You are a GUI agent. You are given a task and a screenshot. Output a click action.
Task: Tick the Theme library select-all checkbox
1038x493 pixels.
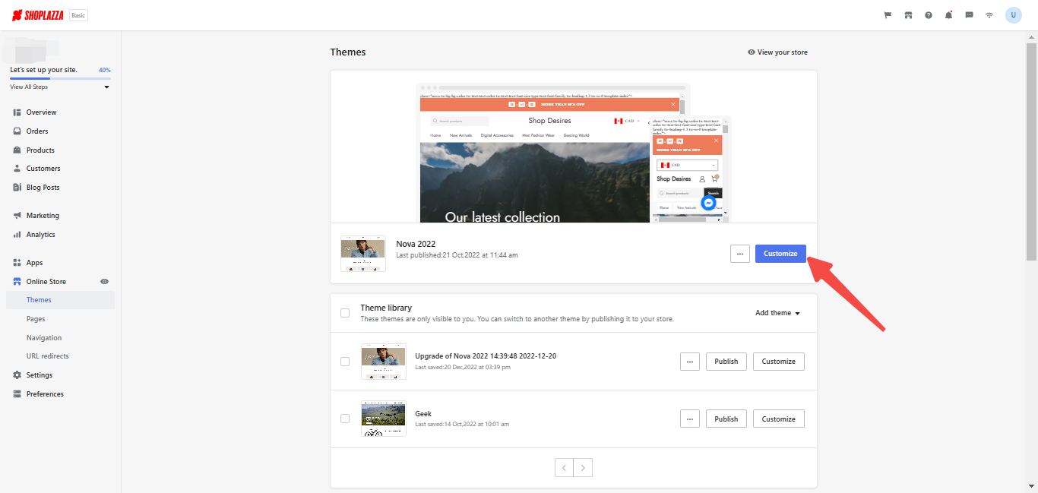(345, 313)
